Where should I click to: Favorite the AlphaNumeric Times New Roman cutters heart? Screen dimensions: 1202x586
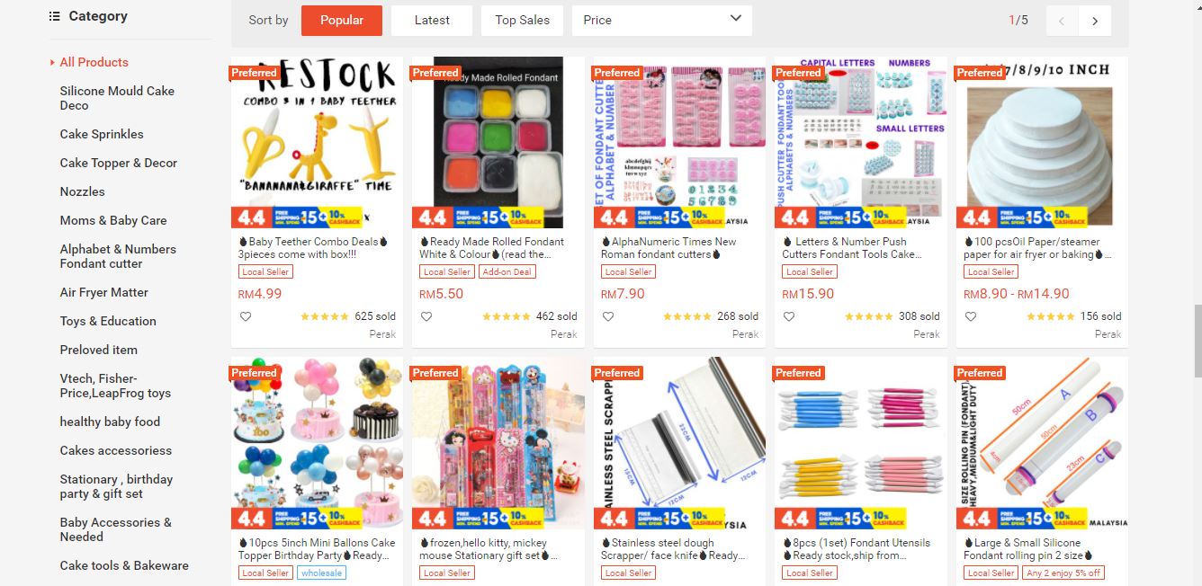click(x=608, y=316)
